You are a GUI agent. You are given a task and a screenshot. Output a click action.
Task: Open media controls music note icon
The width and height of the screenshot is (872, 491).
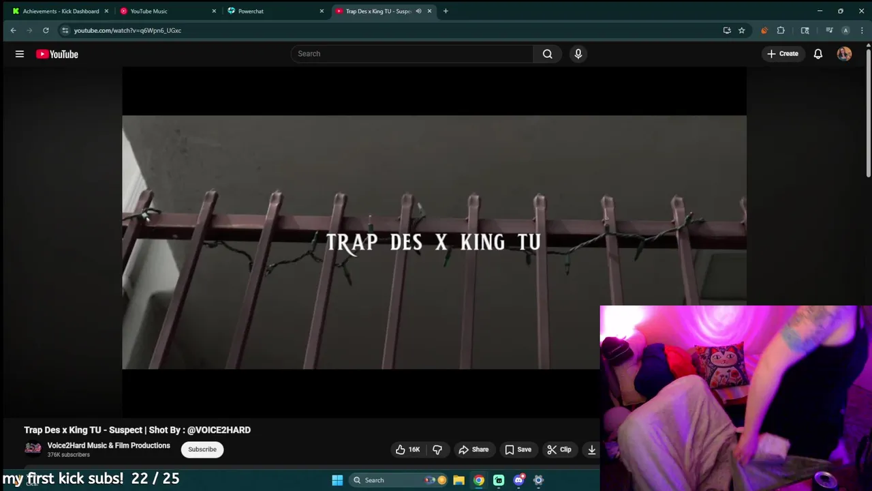tap(829, 30)
